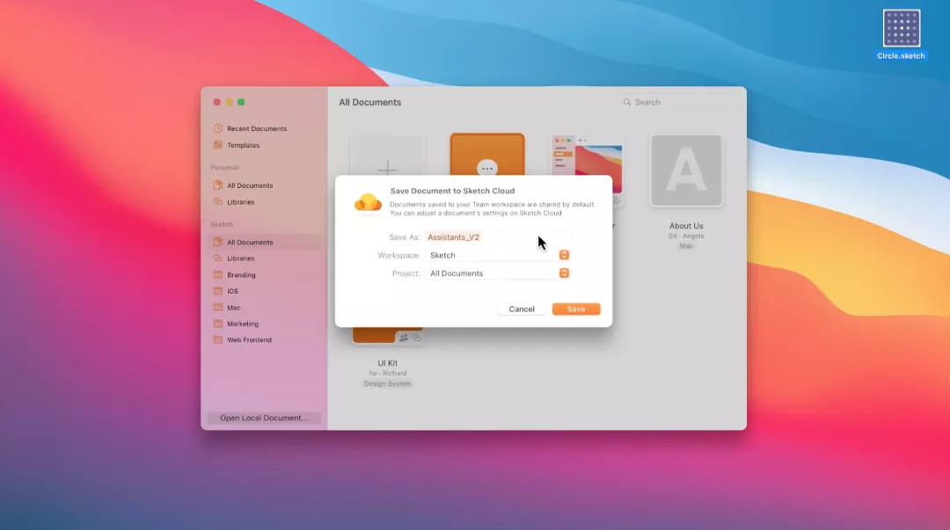Open Libraries under the Sketch workspace section

(240, 258)
